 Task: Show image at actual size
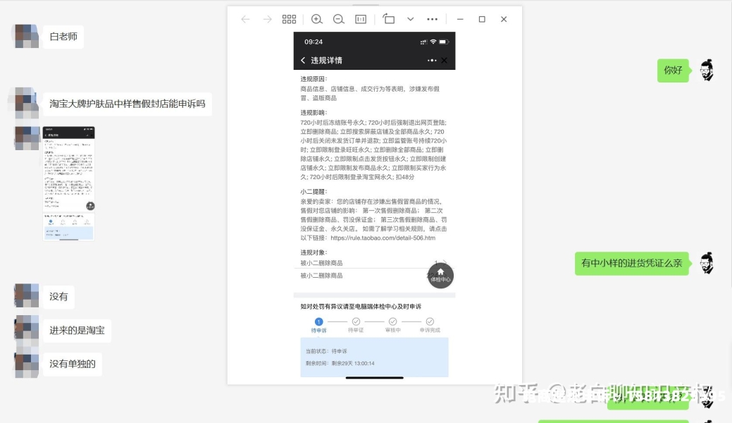361,19
